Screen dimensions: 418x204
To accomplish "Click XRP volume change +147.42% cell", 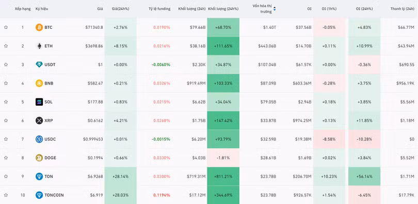I will [x=223, y=121].
